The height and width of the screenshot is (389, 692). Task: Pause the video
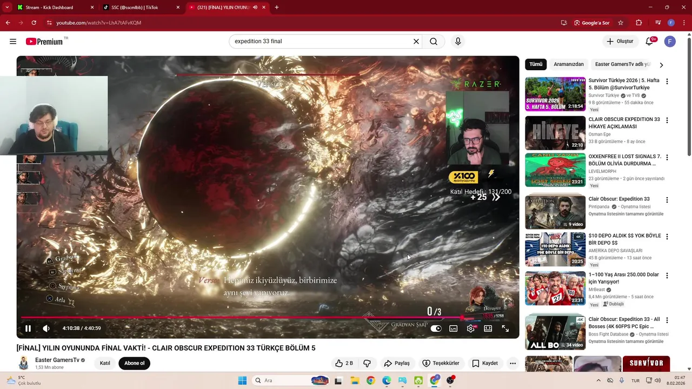point(28,328)
